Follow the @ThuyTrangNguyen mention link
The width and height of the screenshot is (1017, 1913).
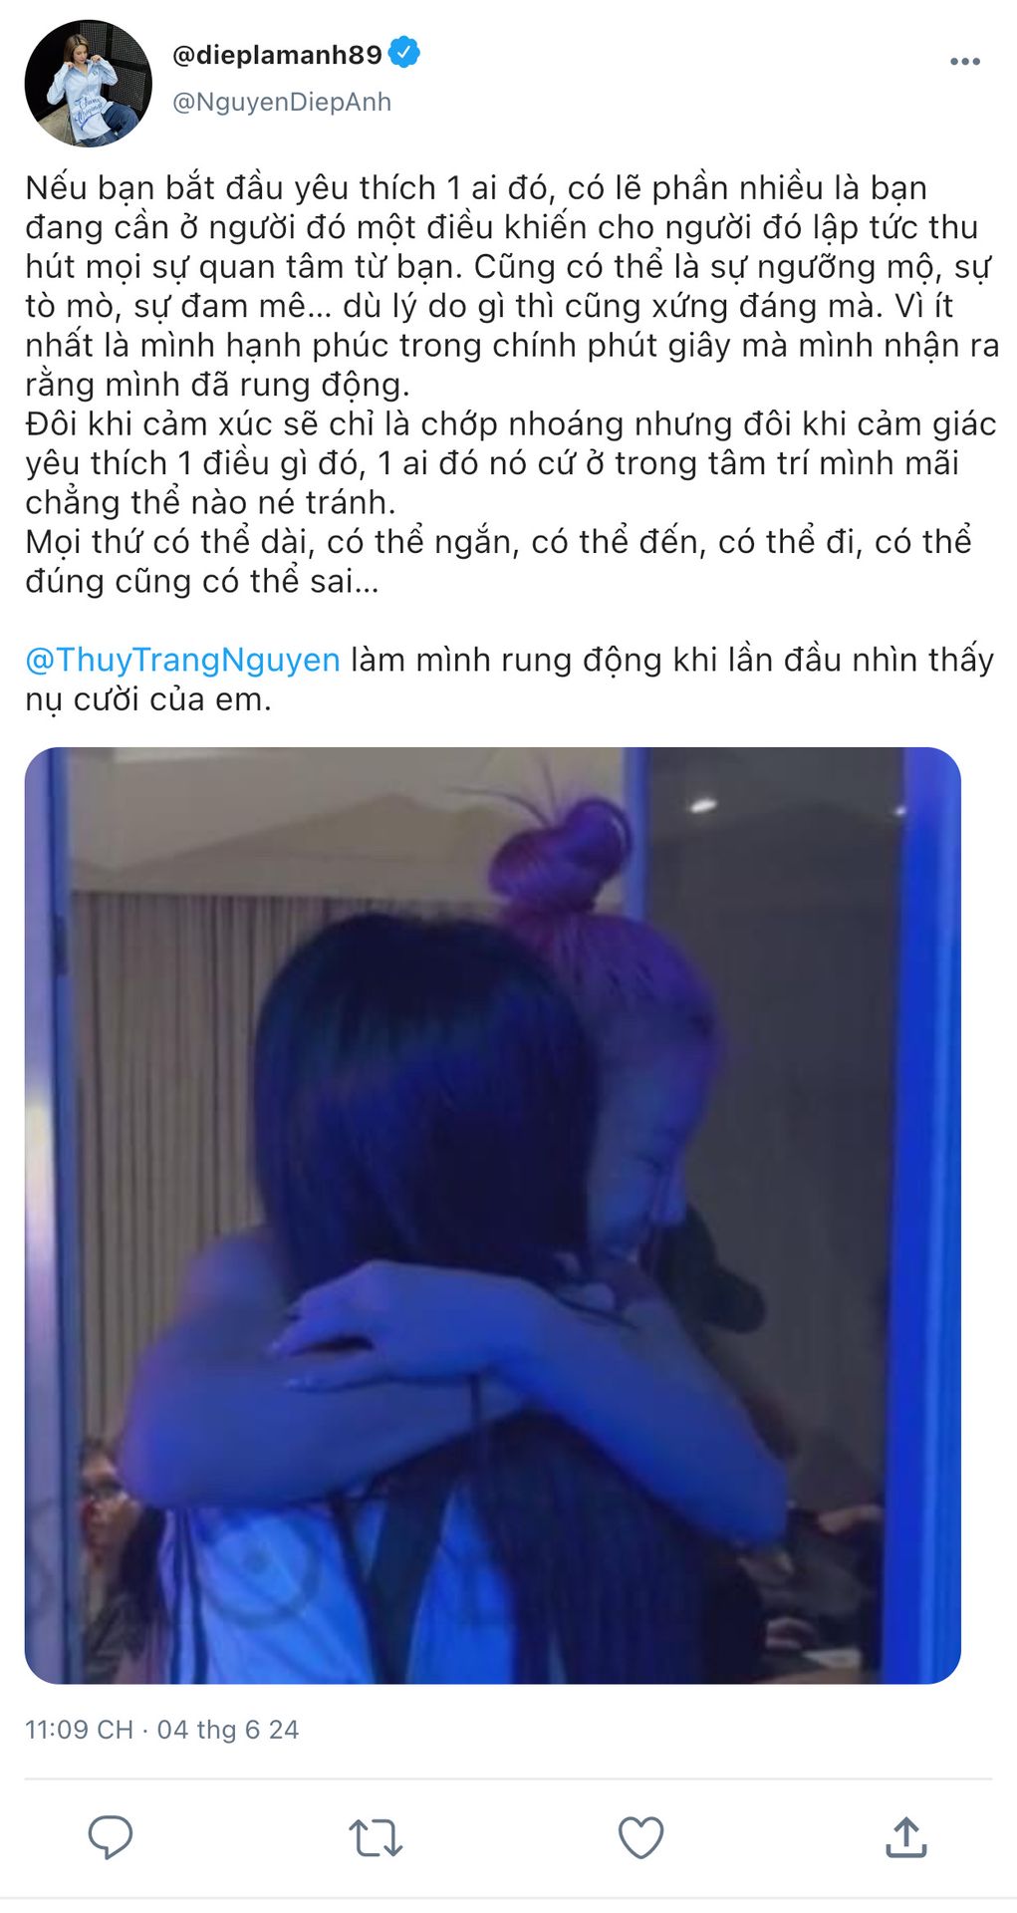(182, 660)
